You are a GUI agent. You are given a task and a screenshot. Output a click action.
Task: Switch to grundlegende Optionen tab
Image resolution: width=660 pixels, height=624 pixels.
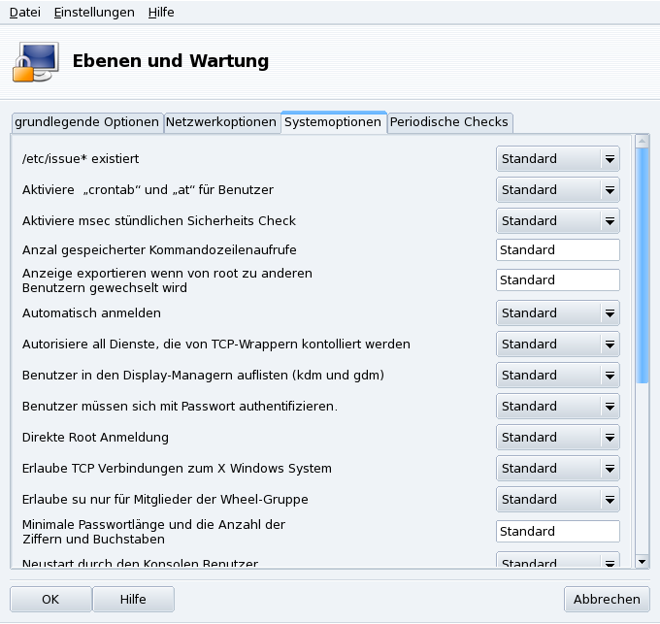click(x=86, y=122)
